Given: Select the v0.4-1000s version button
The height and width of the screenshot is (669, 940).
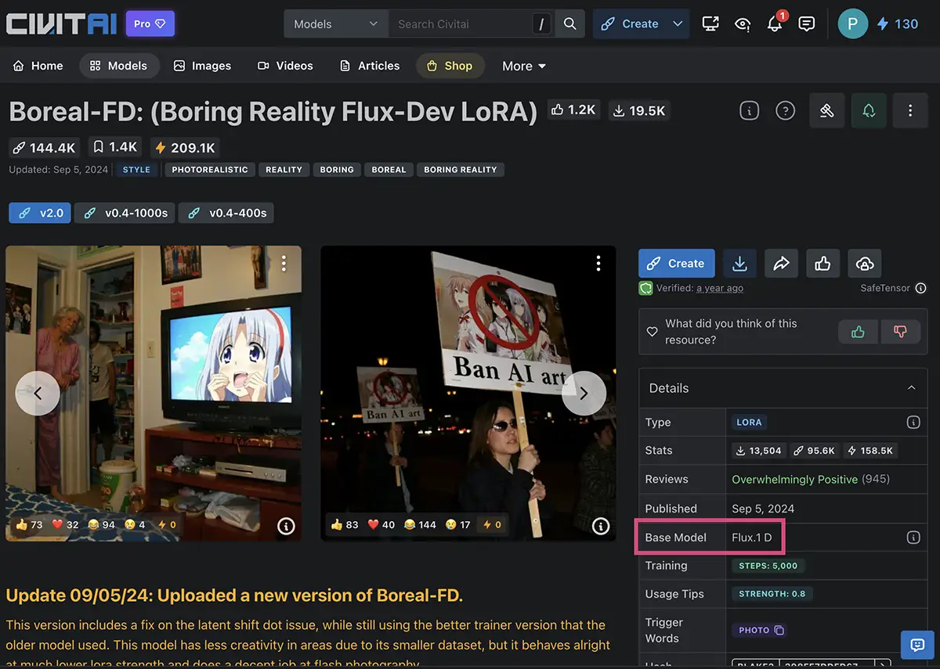Looking at the screenshot, I should (x=126, y=213).
